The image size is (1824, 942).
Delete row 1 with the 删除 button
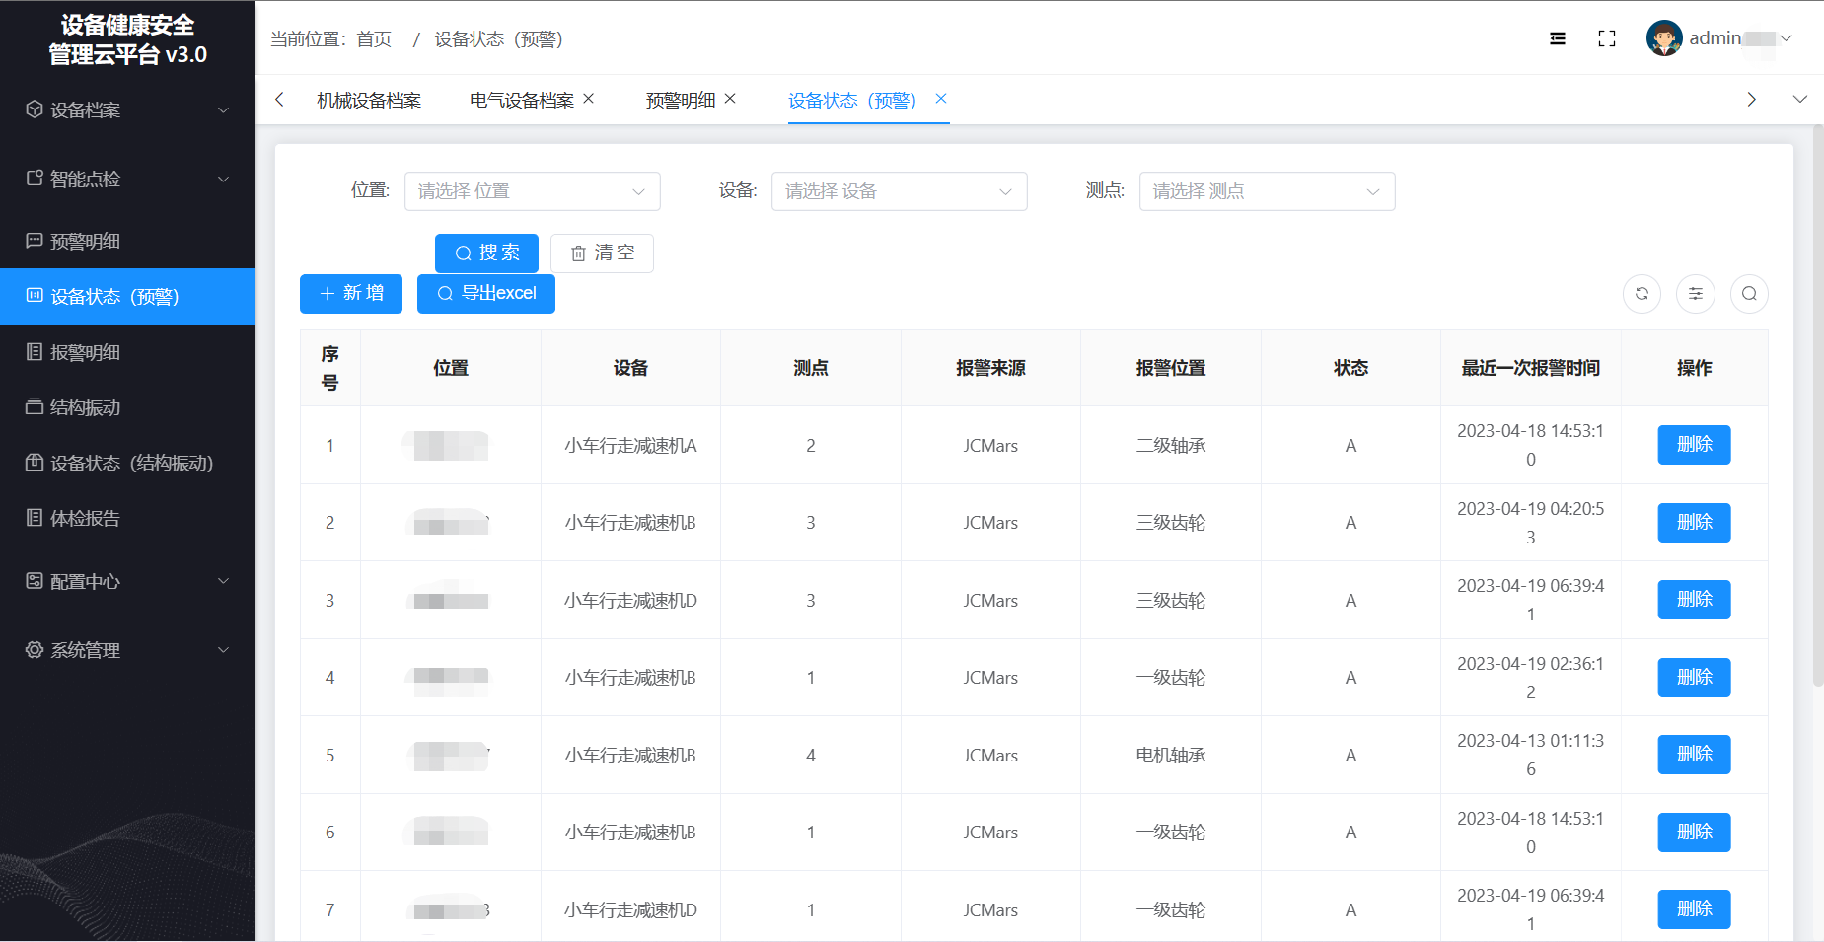[x=1693, y=445]
